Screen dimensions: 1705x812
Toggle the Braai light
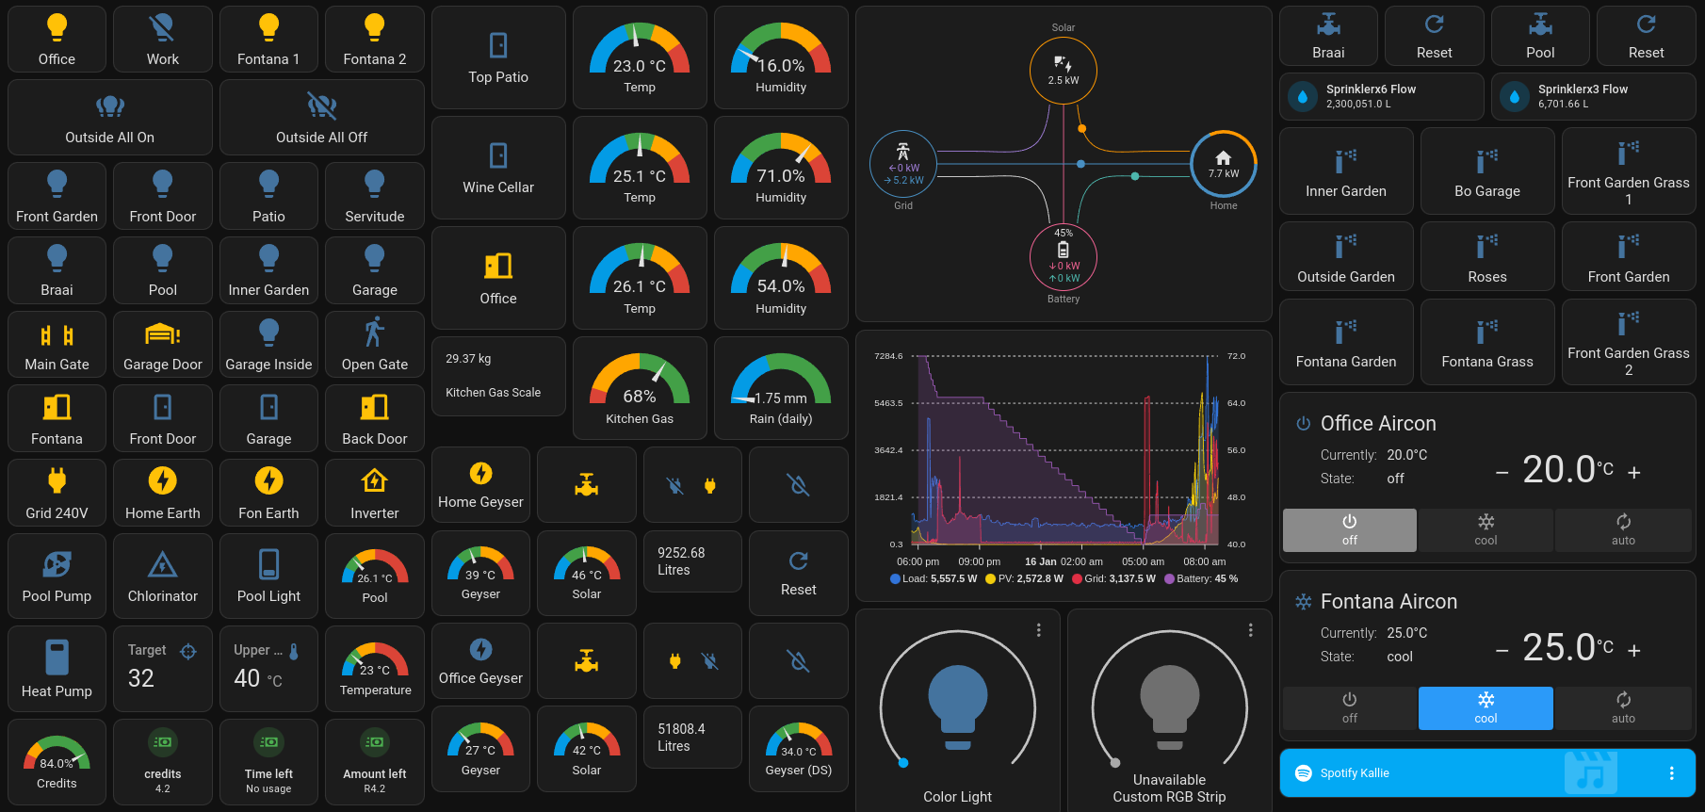pyautogui.click(x=57, y=270)
